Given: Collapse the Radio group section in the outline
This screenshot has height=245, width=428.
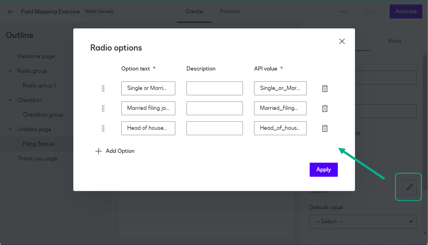Looking at the screenshot, I should click(x=10, y=71).
